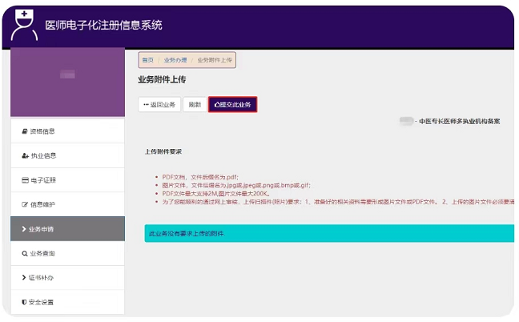Expand the 证书补办 menu chevron
The image size is (519, 322).
tap(24, 278)
